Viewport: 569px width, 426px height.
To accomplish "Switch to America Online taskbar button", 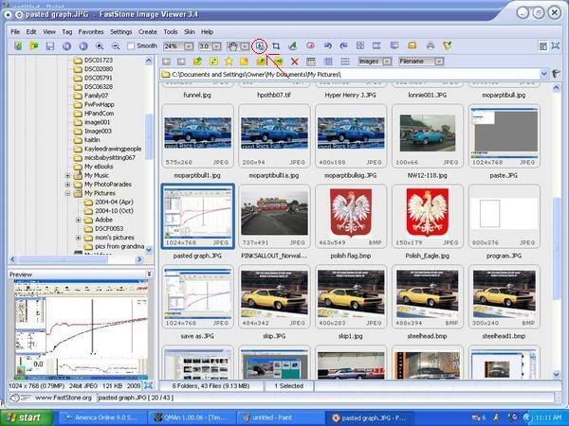I will [103, 417].
